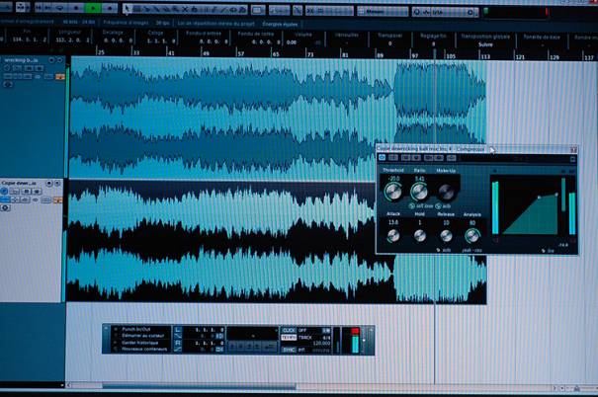Viewport: 598px width, 397px height.
Task: Toggle the compressor plugin's power button
Action: (x=382, y=158)
